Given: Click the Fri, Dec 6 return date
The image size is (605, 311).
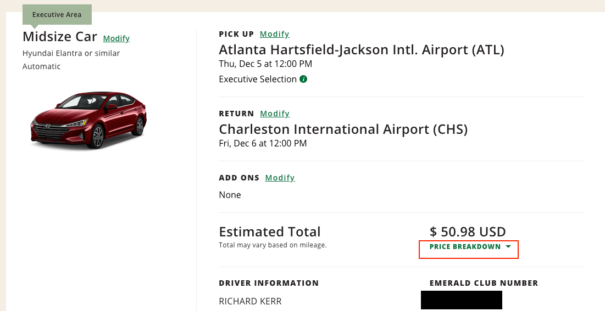Looking at the screenshot, I should tap(263, 144).
